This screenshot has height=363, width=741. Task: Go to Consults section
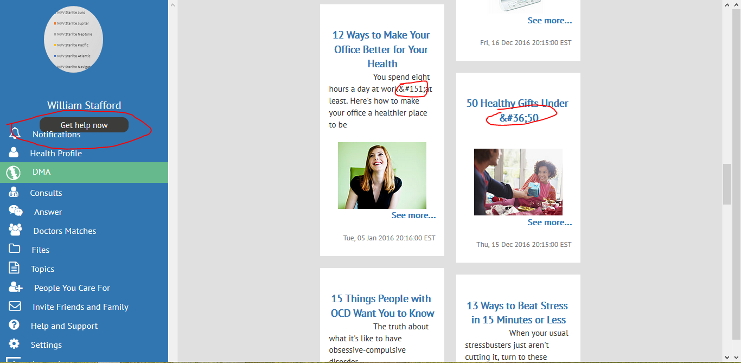pos(46,193)
